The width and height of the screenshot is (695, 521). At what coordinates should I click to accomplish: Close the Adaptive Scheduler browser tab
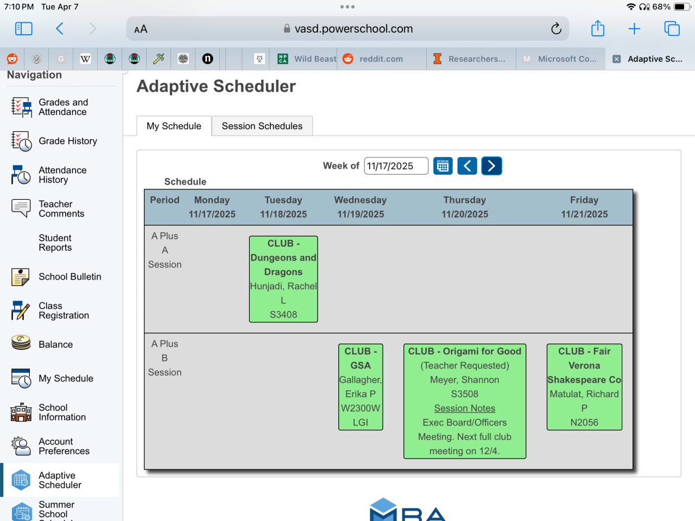click(617, 59)
